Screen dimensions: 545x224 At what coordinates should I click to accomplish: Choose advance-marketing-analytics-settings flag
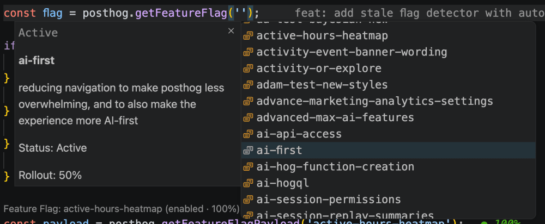pyautogui.click(x=388, y=101)
